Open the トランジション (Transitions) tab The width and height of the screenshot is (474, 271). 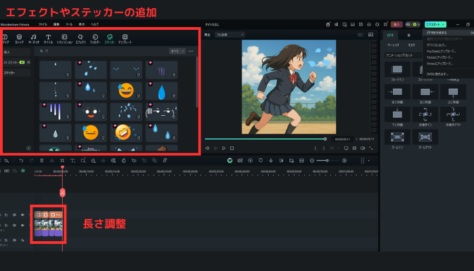[64, 39]
